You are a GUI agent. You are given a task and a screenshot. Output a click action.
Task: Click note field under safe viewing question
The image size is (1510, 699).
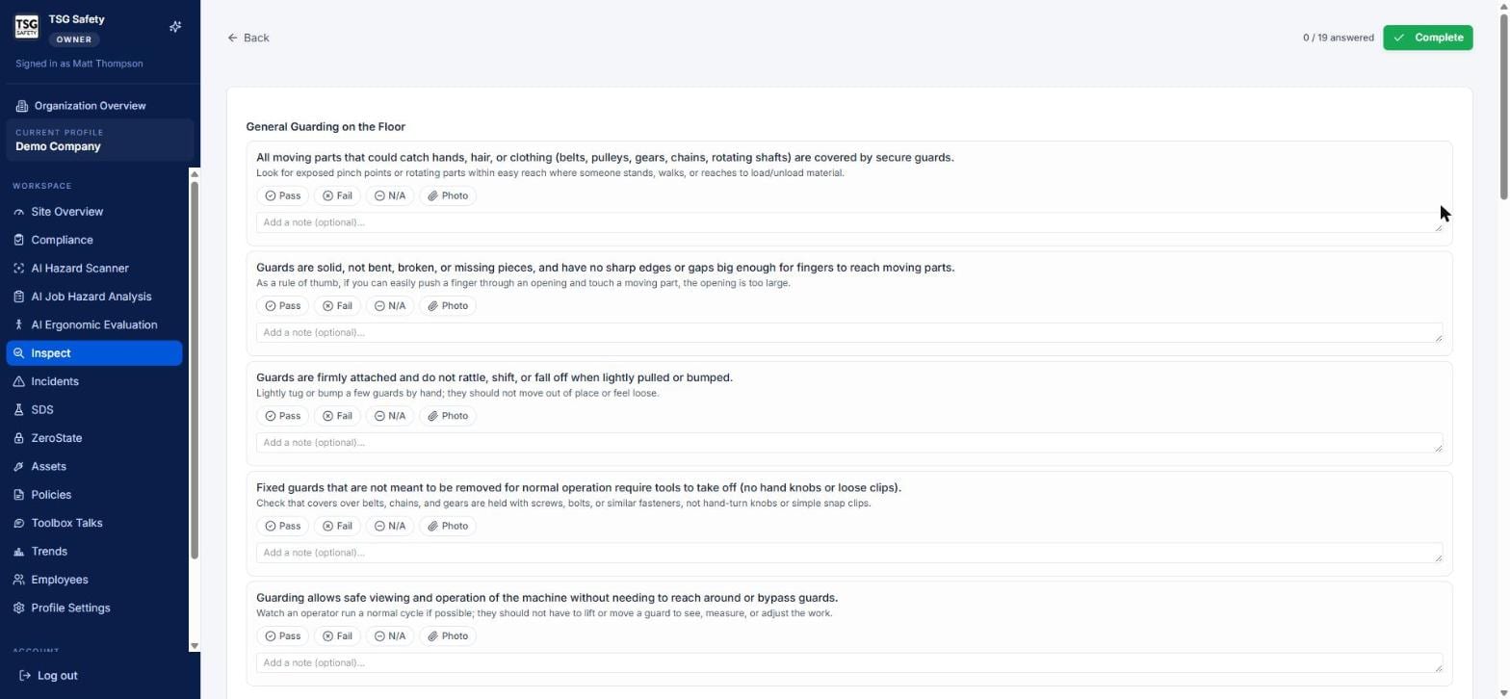[x=848, y=663]
